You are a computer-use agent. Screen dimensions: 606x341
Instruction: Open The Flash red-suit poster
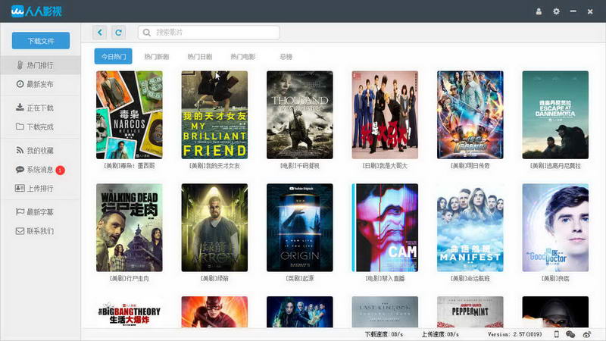tap(214, 312)
